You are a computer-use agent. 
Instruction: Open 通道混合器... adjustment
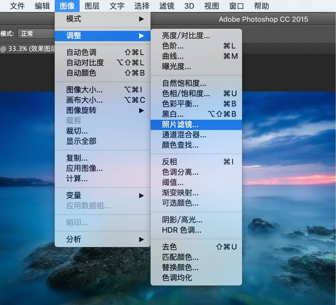(196, 135)
